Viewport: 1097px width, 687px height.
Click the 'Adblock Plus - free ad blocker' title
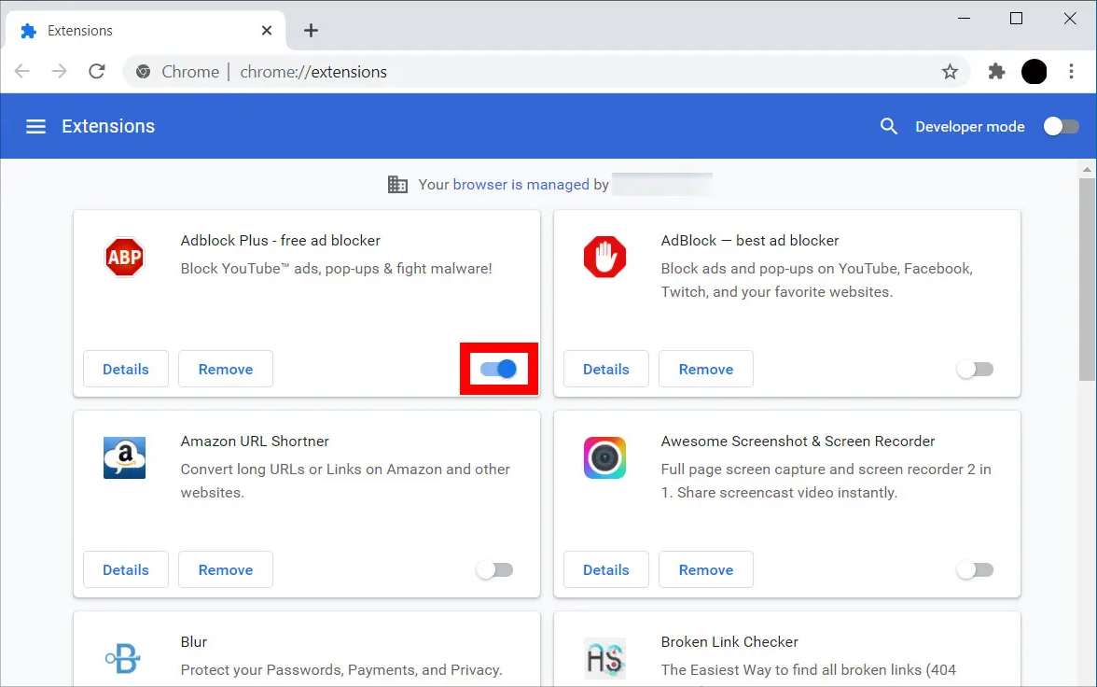click(x=281, y=240)
